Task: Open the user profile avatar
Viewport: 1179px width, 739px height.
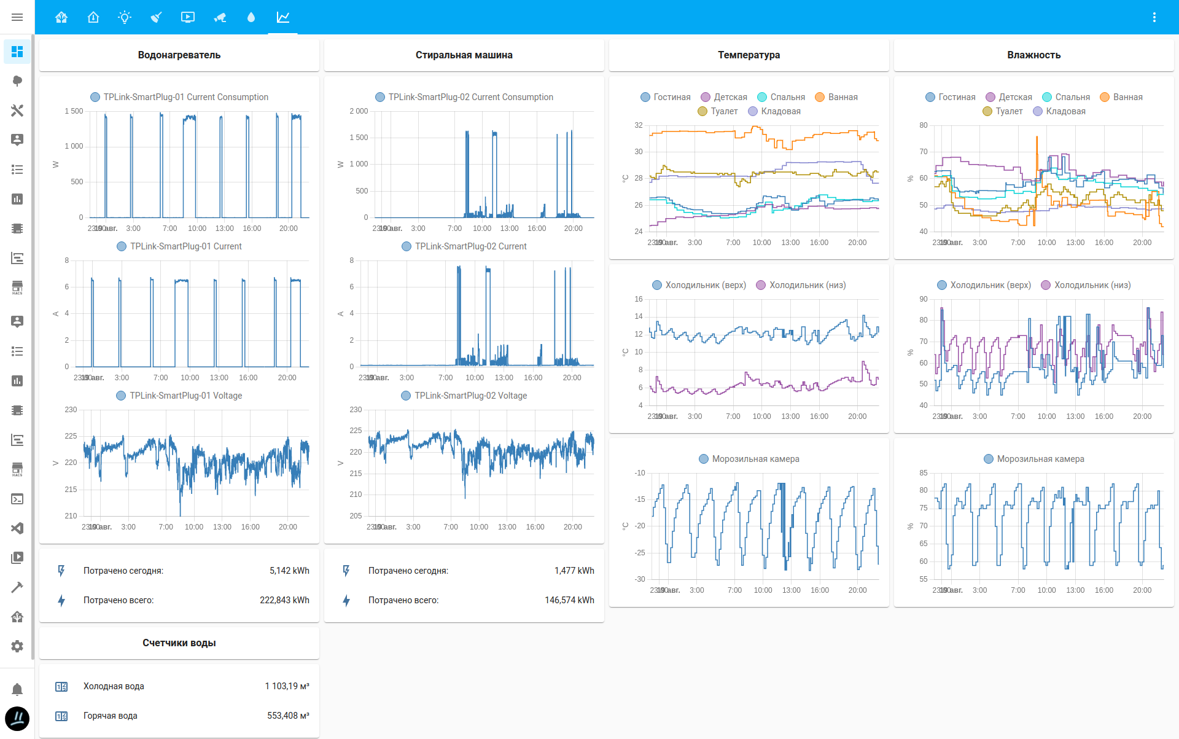Action: (x=17, y=719)
